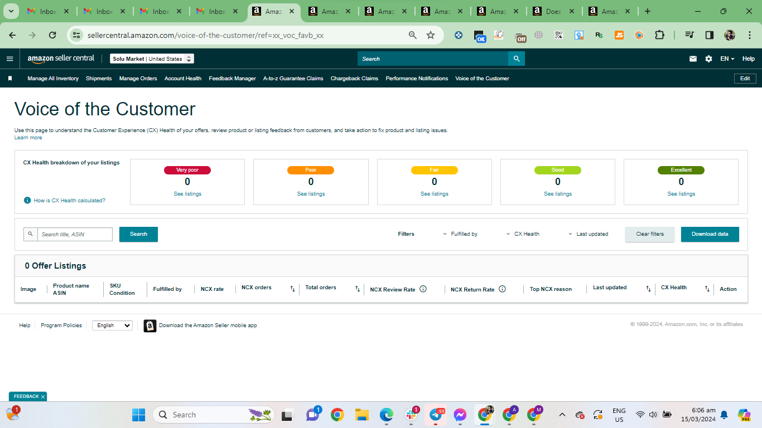This screenshot has height=428, width=762.
Task: Open the mail messages icon
Action: (693, 59)
